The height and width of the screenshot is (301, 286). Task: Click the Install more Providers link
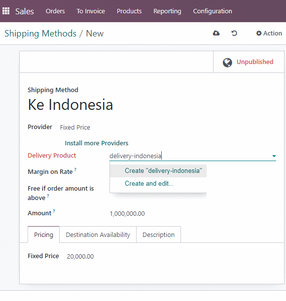click(97, 143)
